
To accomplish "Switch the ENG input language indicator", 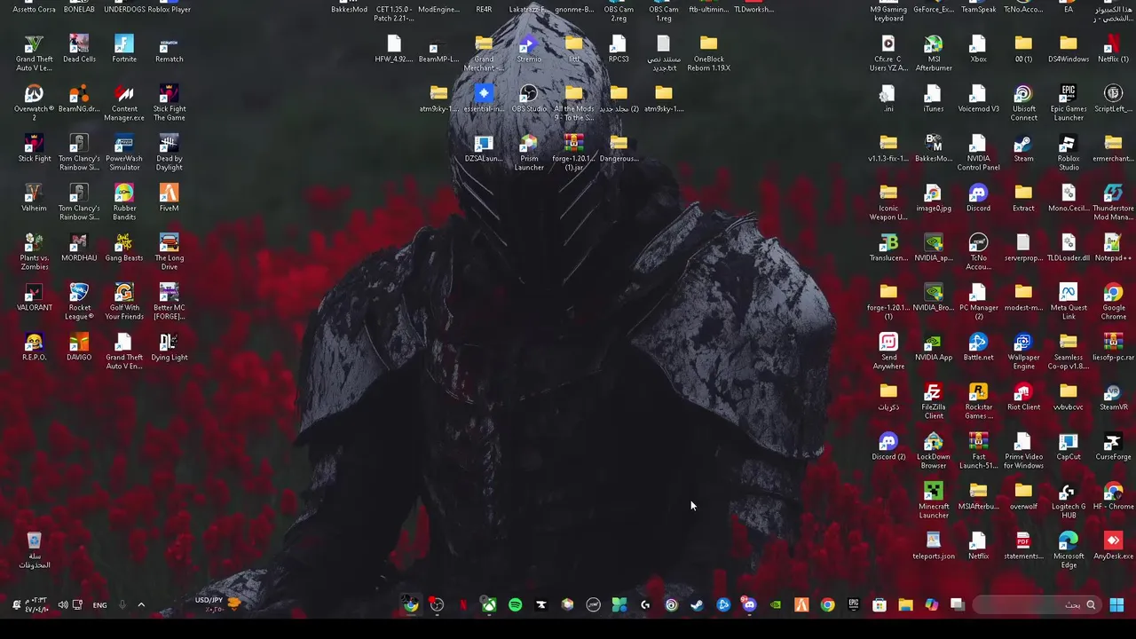I will [99, 605].
